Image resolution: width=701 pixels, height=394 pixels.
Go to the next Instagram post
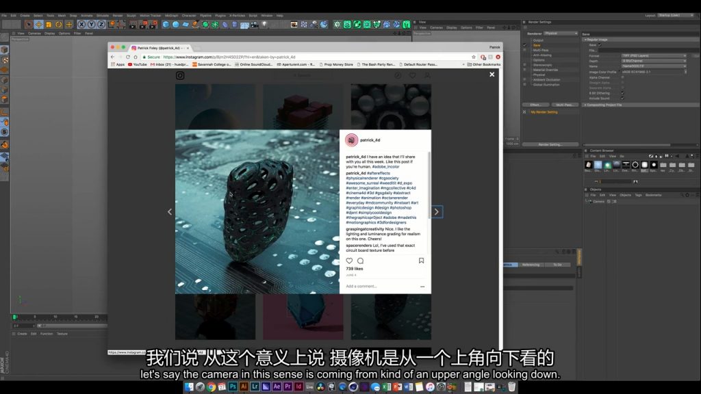437,212
